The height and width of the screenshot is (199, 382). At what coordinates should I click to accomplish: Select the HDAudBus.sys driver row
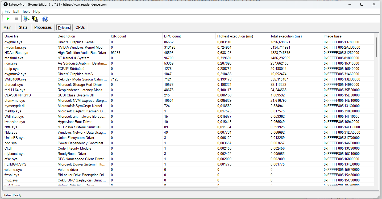(x=188, y=53)
